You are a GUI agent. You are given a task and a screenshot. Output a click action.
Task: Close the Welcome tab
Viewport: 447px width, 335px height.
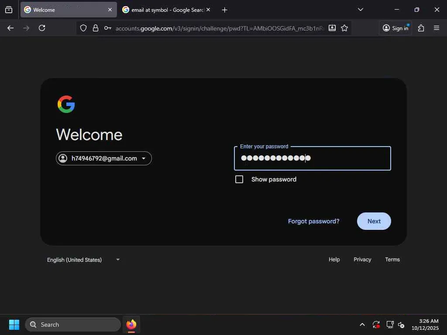(110, 10)
